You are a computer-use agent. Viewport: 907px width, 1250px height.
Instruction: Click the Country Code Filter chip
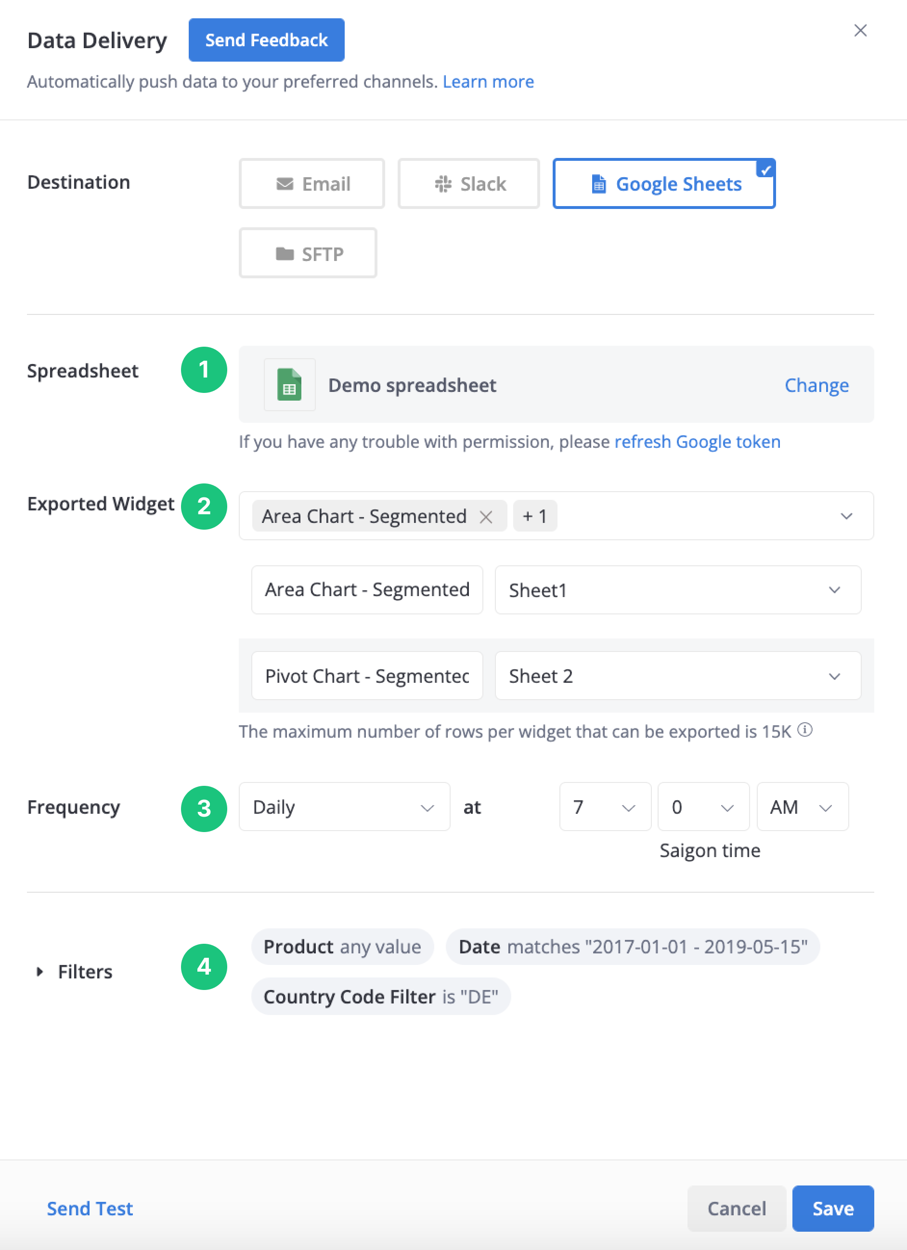381,996
